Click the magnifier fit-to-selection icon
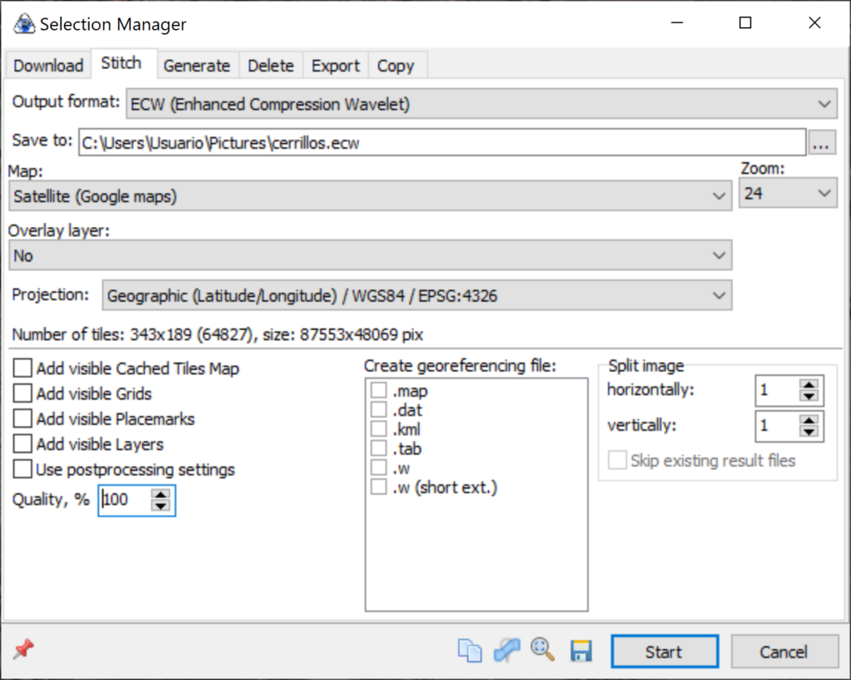This screenshot has width=851, height=680. (543, 649)
